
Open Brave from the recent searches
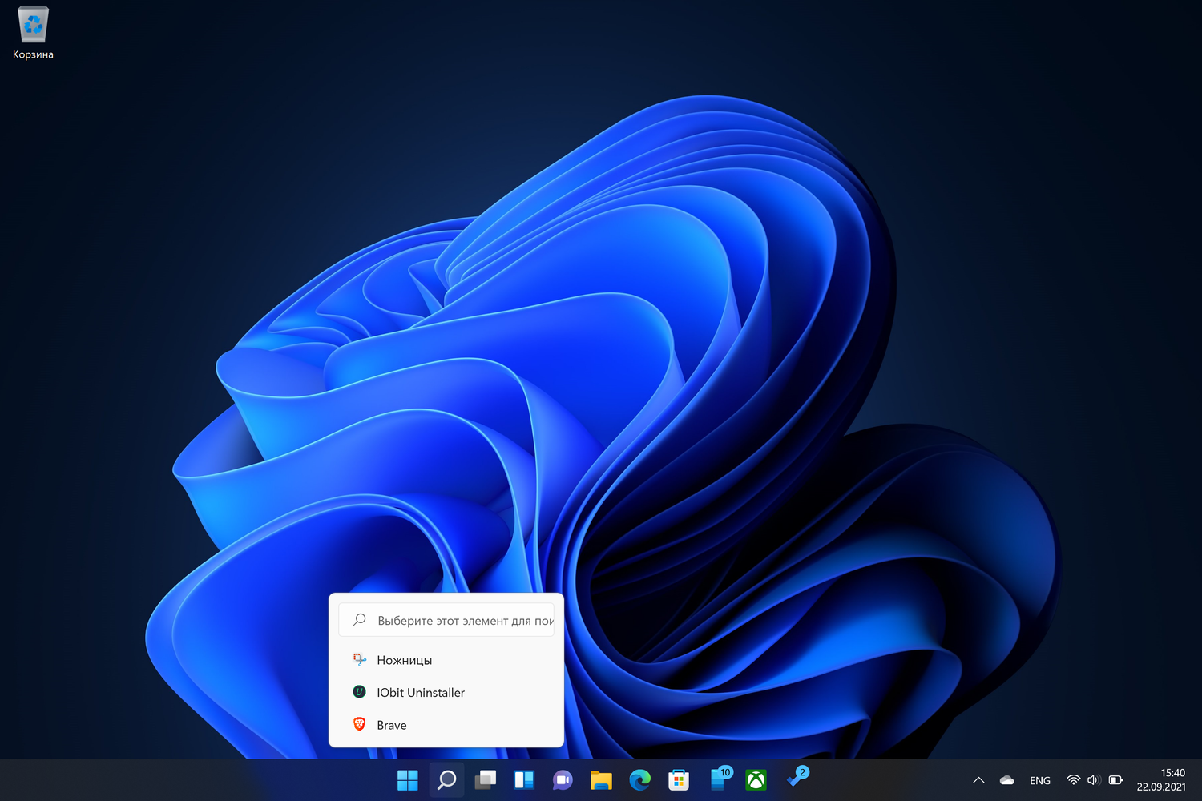[392, 725]
